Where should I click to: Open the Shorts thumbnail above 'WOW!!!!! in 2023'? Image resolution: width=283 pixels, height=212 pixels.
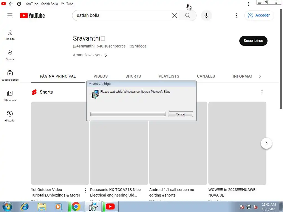pyautogui.click(x=237, y=143)
